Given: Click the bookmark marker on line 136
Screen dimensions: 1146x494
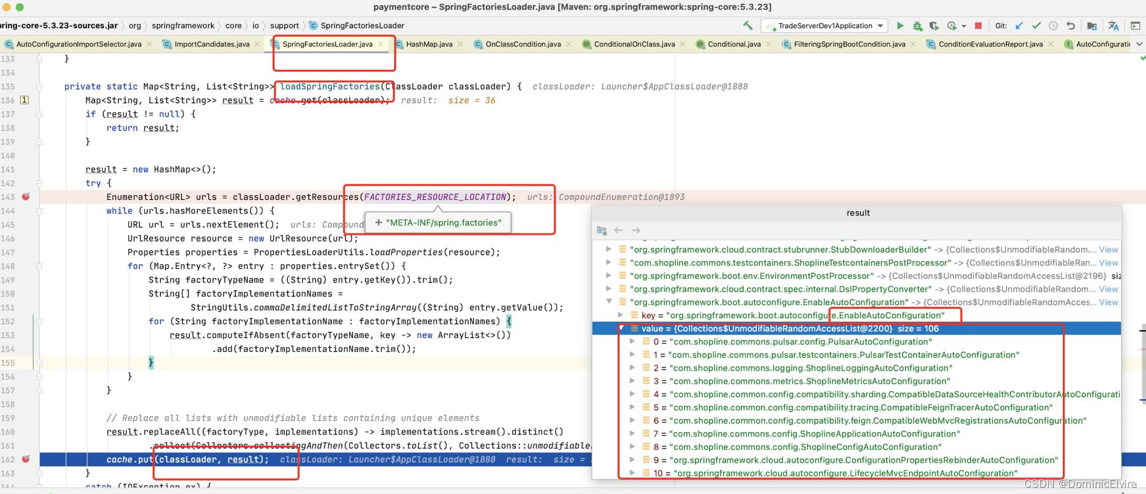Looking at the screenshot, I should point(24,100).
